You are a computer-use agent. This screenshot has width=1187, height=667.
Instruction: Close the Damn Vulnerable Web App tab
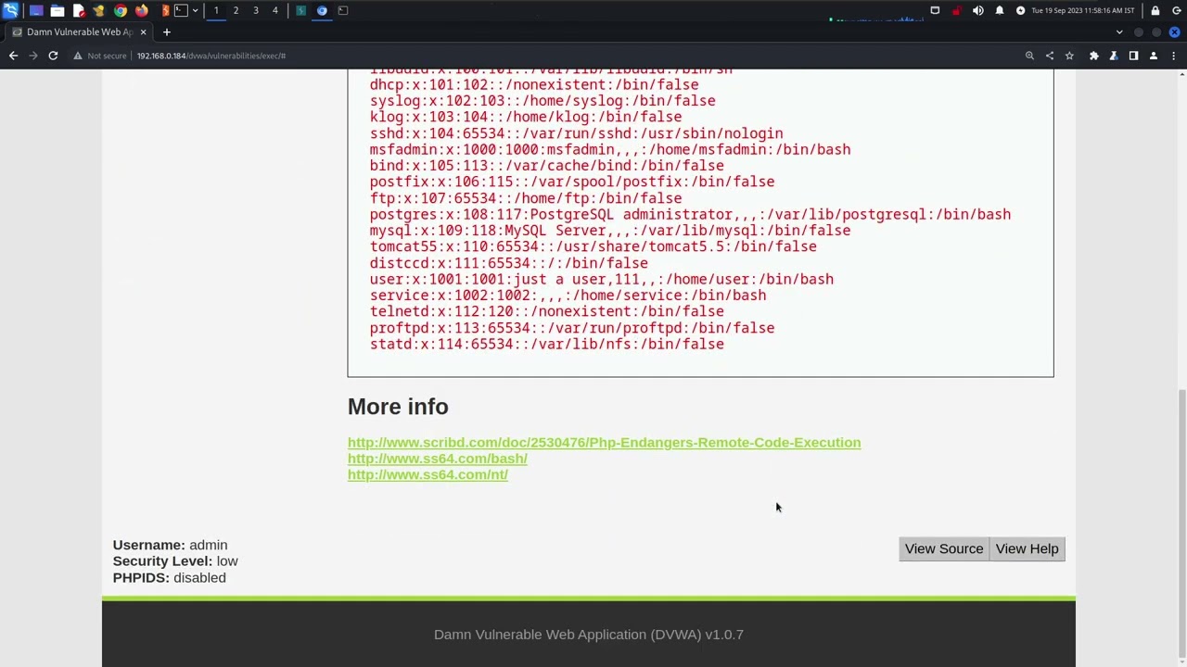point(143,31)
